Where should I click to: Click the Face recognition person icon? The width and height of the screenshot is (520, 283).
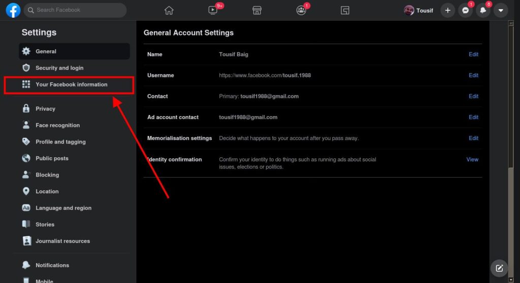coord(26,125)
